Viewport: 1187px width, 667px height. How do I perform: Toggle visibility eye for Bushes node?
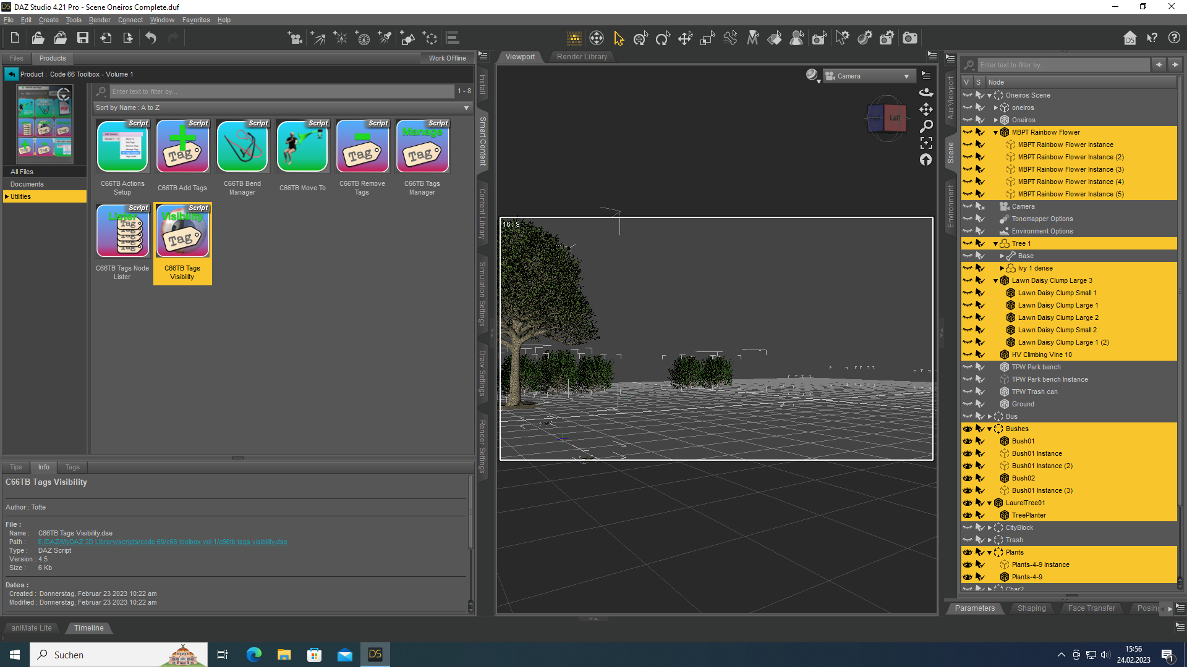[x=968, y=429]
